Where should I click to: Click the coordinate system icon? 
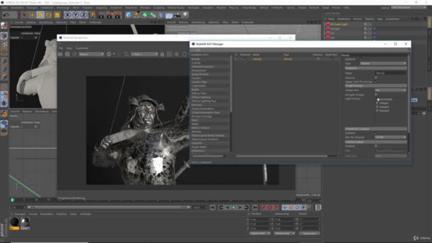pyautogui.click(x=92, y=15)
